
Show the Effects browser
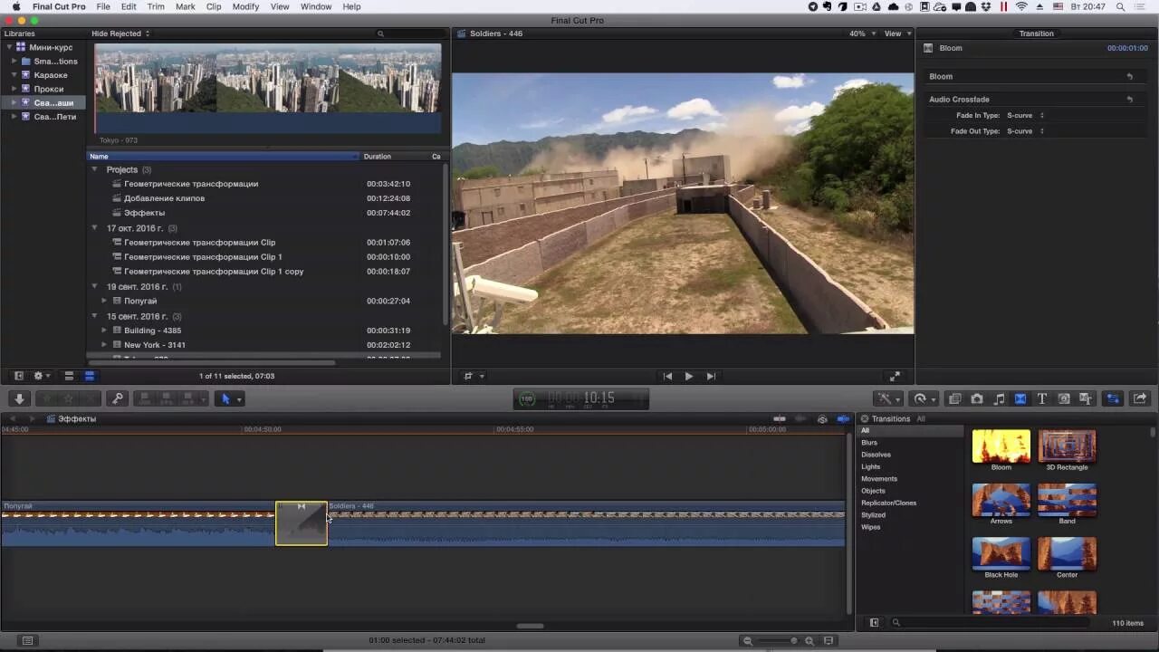click(x=954, y=398)
